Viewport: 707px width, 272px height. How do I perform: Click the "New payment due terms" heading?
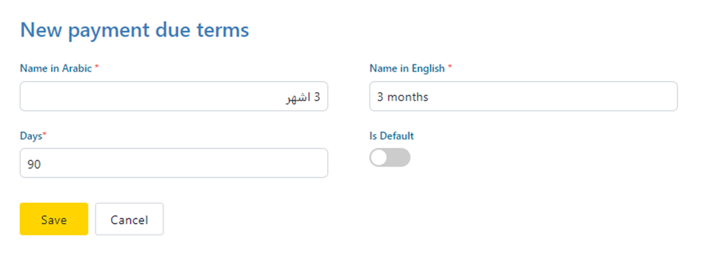pos(135,30)
